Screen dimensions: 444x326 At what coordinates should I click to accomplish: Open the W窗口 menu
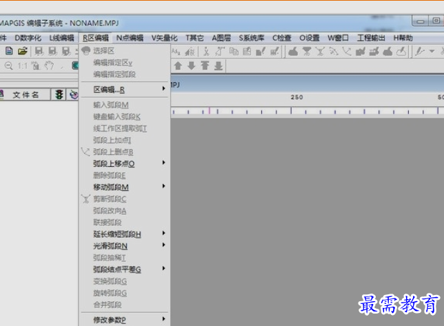[338, 38]
